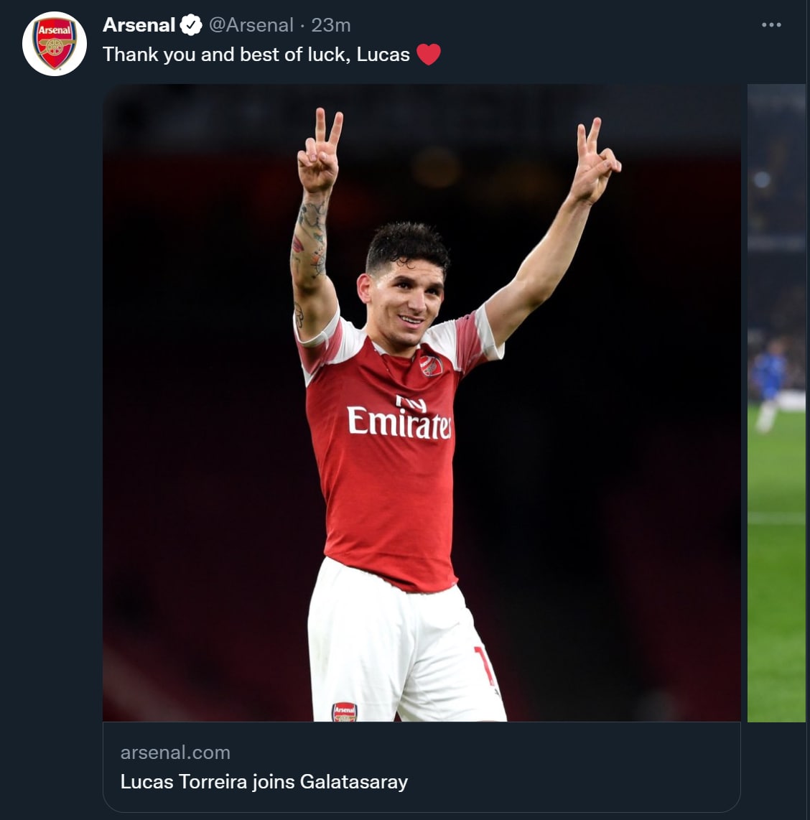
Task: Click the blue-kit player in side image
Action: [767, 373]
